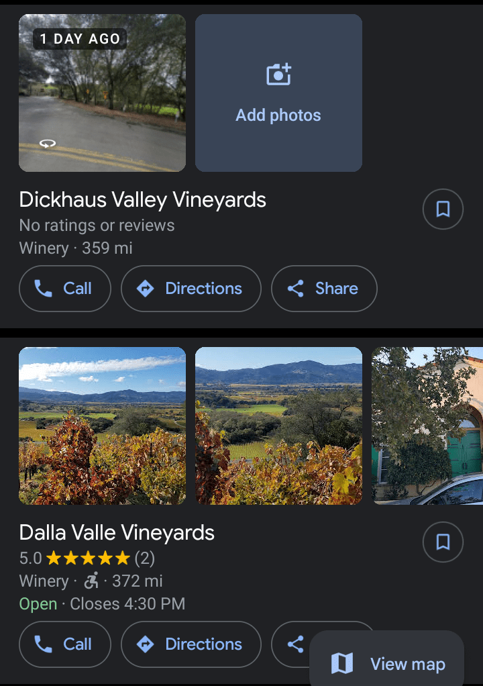Screen dimensions: 483x686
Task: Get directions to Dickhaus Valley Vineyards
Action: (191, 289)
